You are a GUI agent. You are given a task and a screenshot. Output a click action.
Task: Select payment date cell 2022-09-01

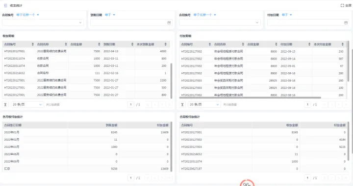(x=288, y=66)
